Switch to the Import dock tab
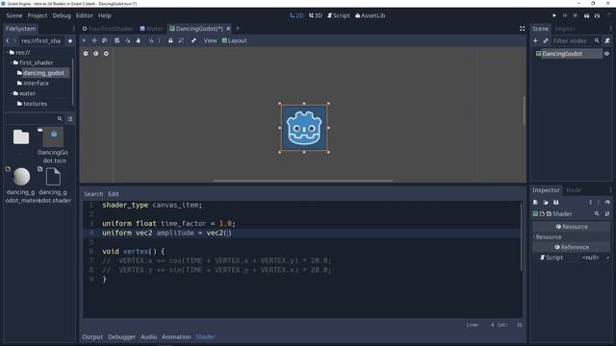 pyautogui.click(x=565, y=29)
